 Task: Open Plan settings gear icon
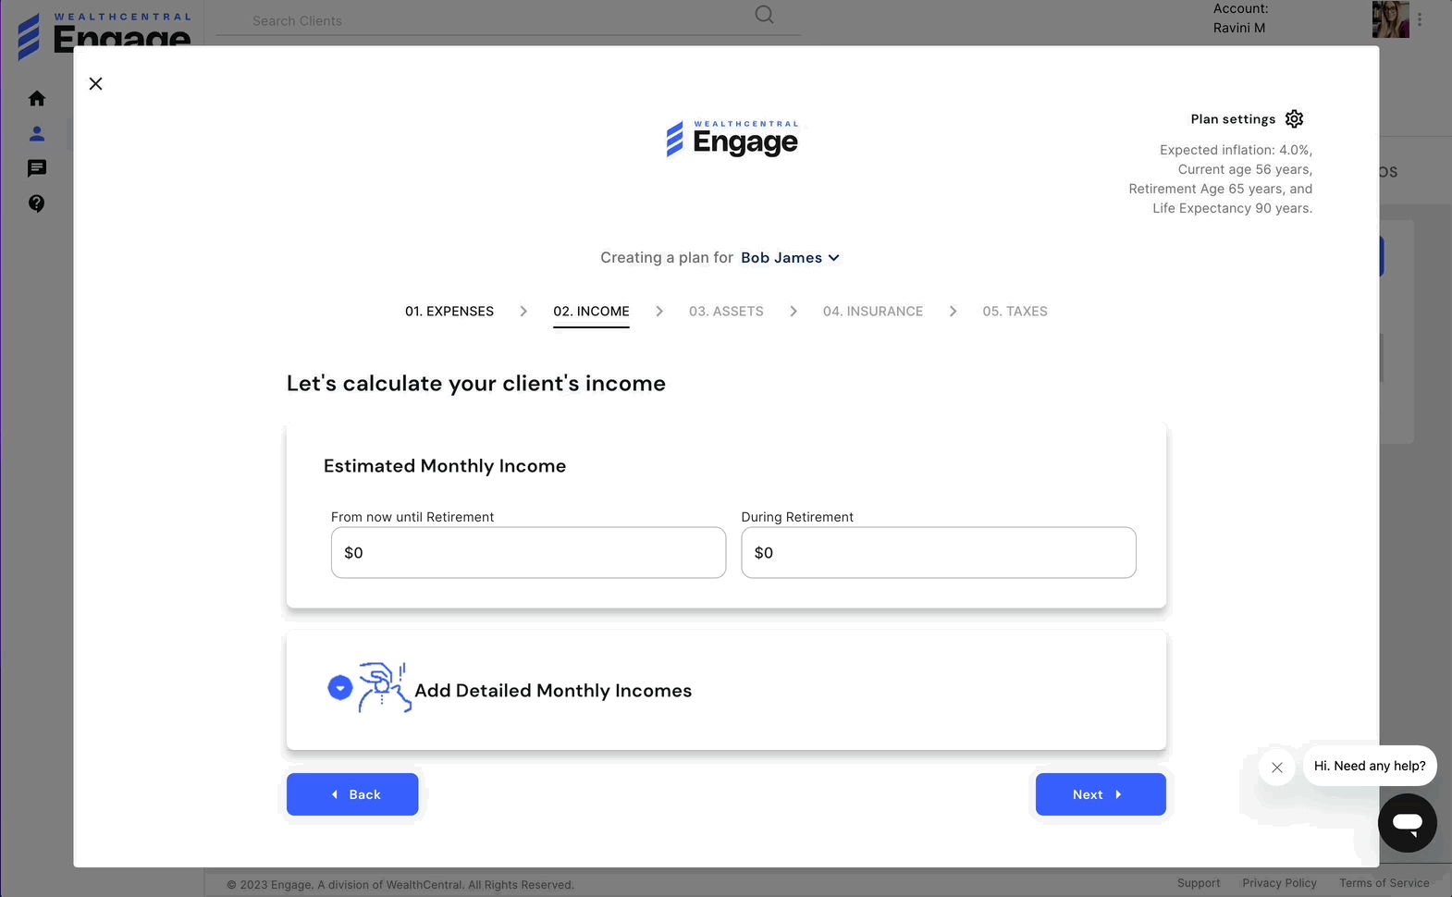pyautogui.click(x=1294, y=119)
